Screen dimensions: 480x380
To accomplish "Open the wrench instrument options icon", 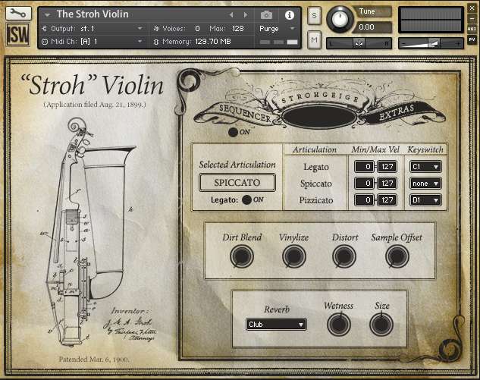I will (x=18, y=13).
